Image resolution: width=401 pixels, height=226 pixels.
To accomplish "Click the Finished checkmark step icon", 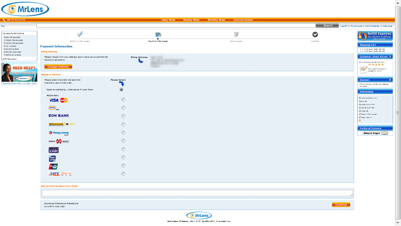I will pyautogui.click(x=315, y=34).
